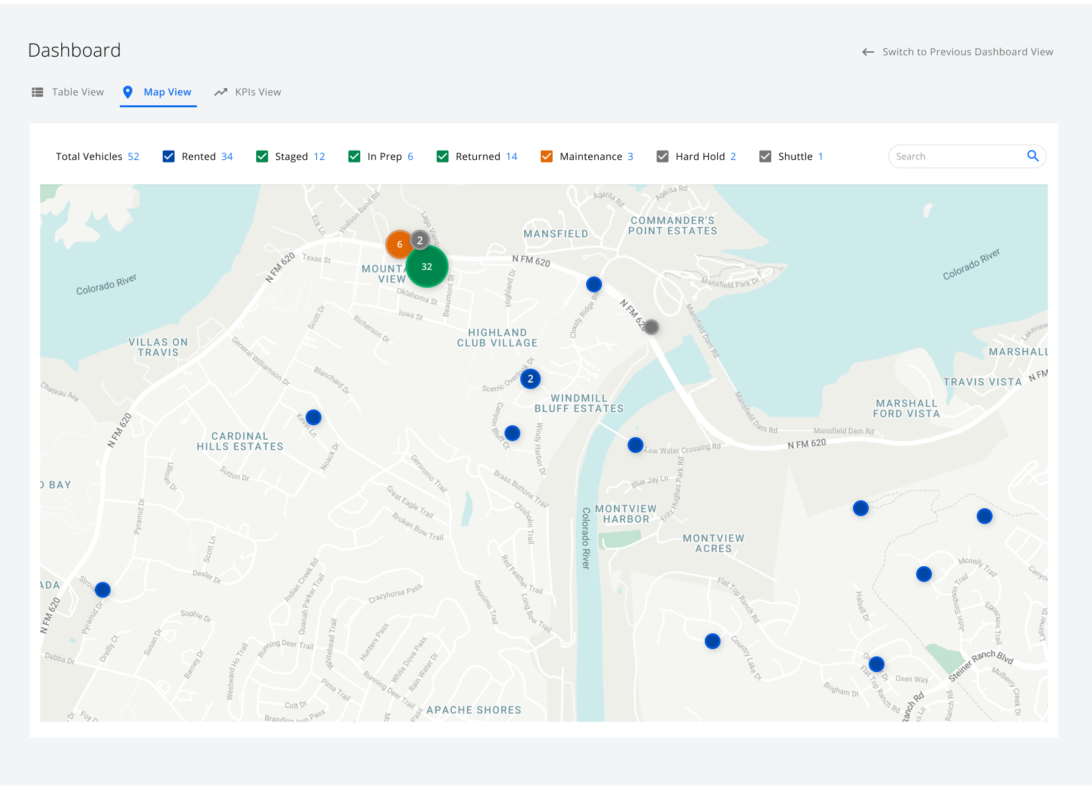
Task: Click the orange cluster marker showing 6 vehicles
Action: (399, 244)
